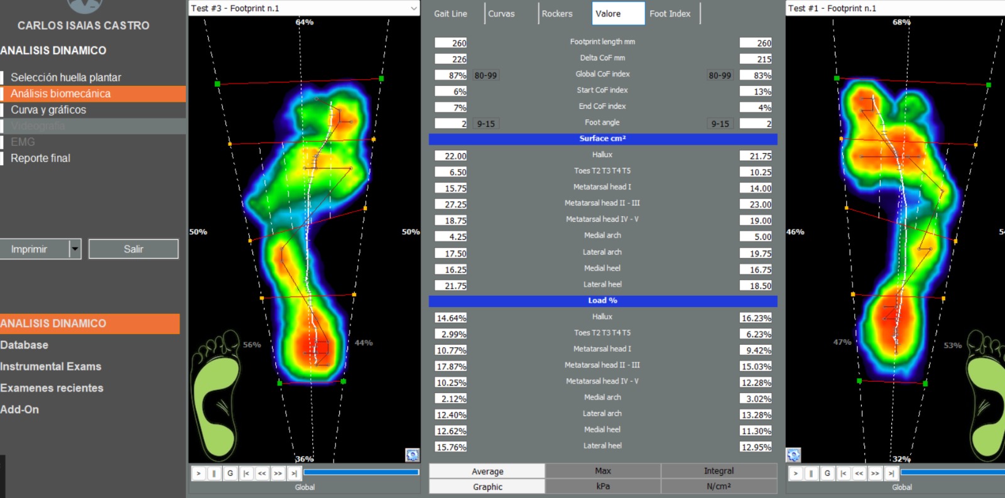Image resolution: width=1005 pixels, height=498 pixels.
Task: Step backward with left panel rewind button
Action: coord(262,474)
